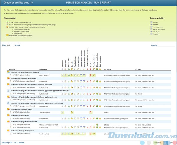
Task: Click the Read permissions key icon in Proposals row
Action: pos(94,134)
